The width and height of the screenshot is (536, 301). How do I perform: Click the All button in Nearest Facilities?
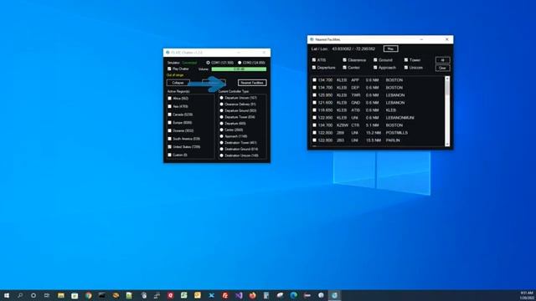click(x=443, y=60)
